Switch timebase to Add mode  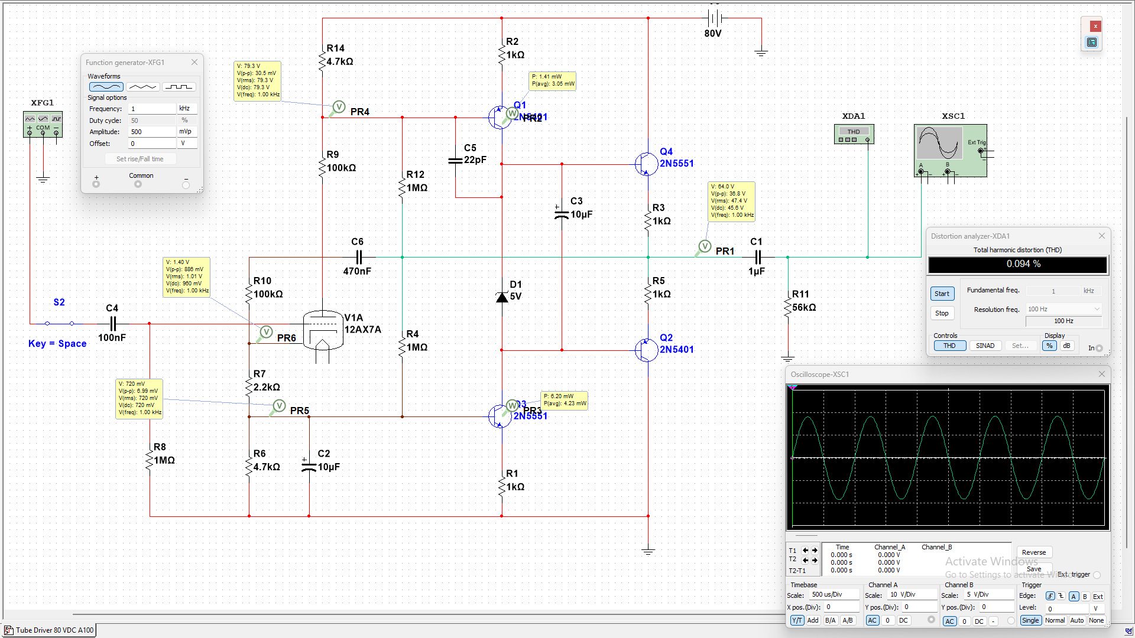pos(813,620)
